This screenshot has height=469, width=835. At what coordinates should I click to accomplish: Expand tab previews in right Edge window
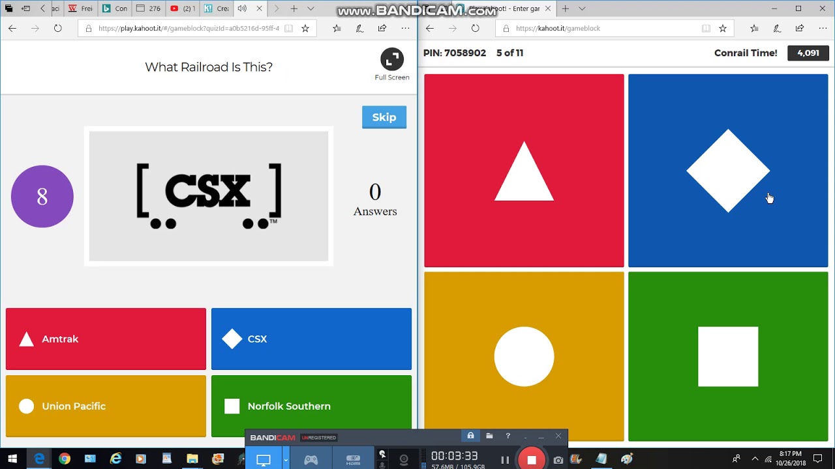[x=582, y=8]
